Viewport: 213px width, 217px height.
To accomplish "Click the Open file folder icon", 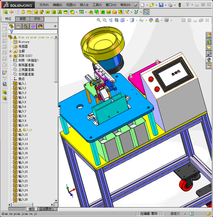I will tap(152, 5).
